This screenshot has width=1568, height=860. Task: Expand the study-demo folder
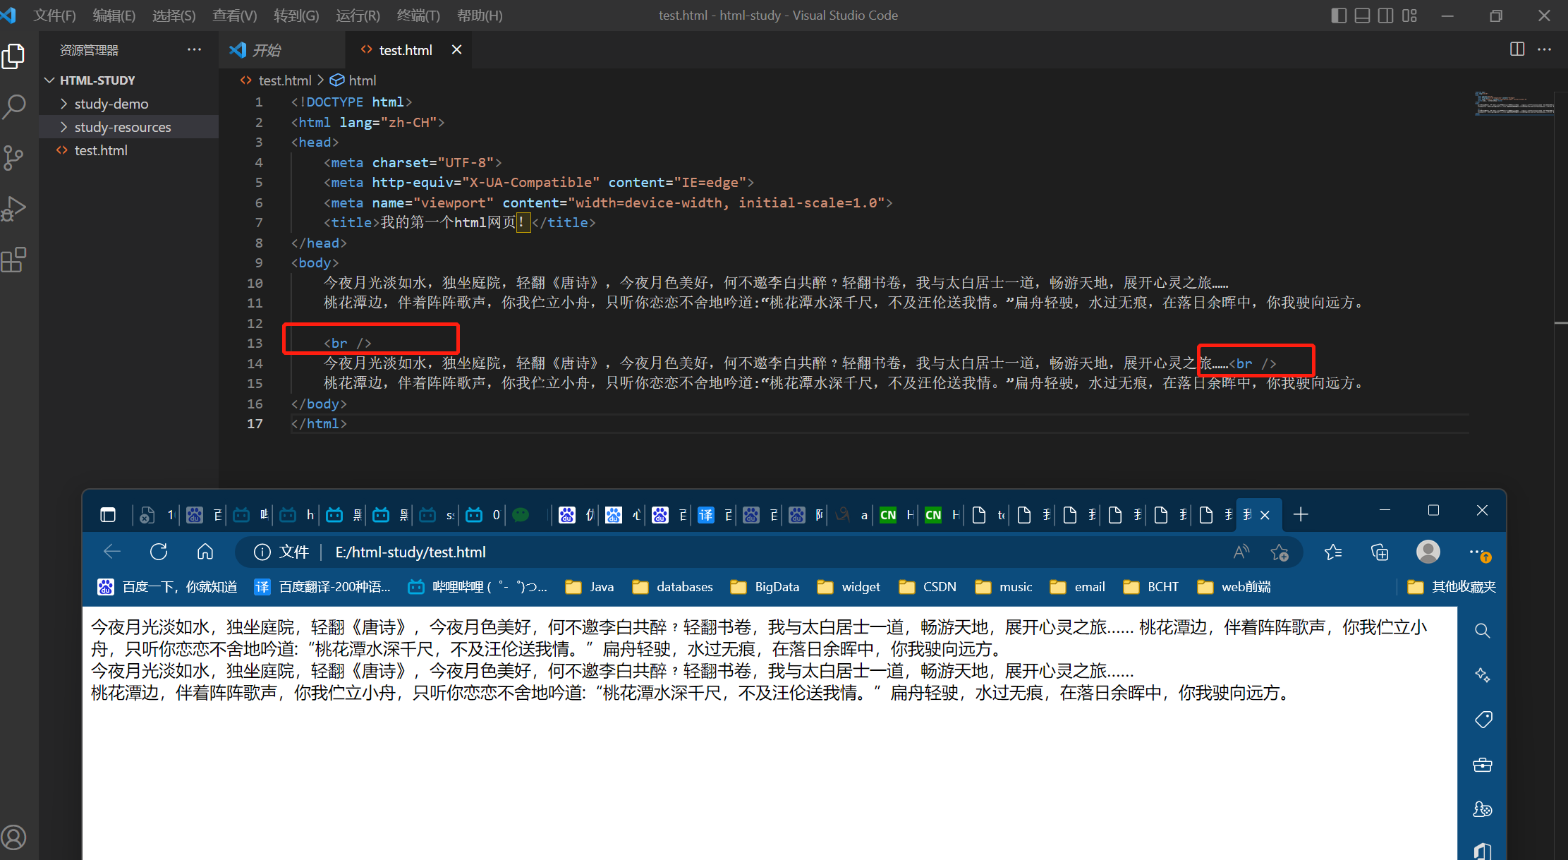pos(111,104)
